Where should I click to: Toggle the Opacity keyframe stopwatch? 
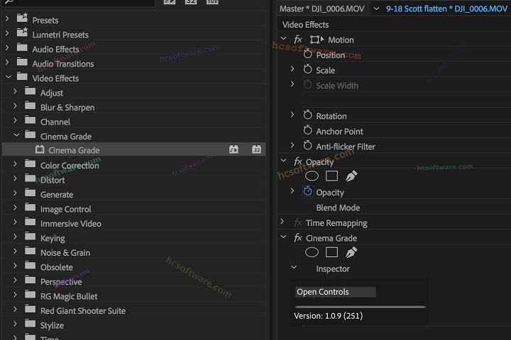coord(308,192)
